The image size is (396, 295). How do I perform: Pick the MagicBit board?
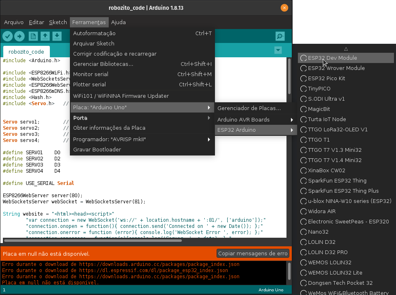346,109
